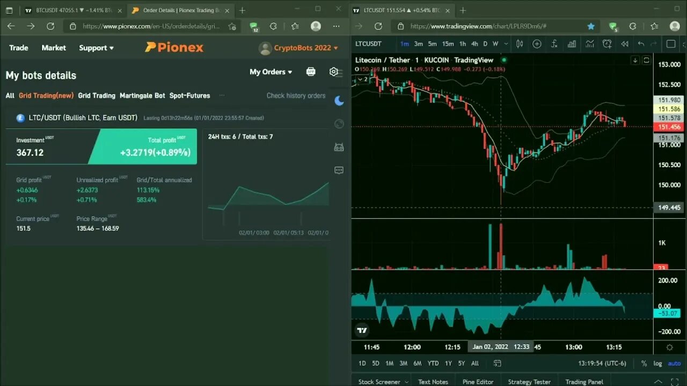Screen dimensions: 687x386
Task: Click the compare or add symbol icon
Action: pyautogui.click(x=537, y=44)
